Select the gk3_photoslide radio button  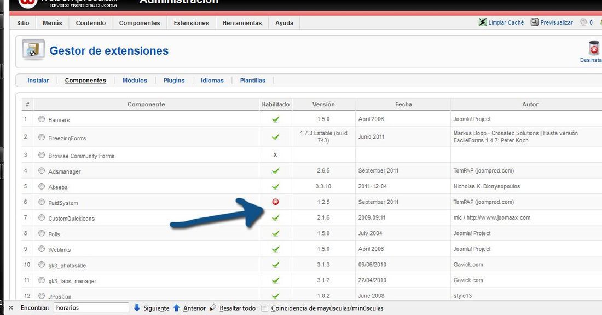[x=42, y=265]
